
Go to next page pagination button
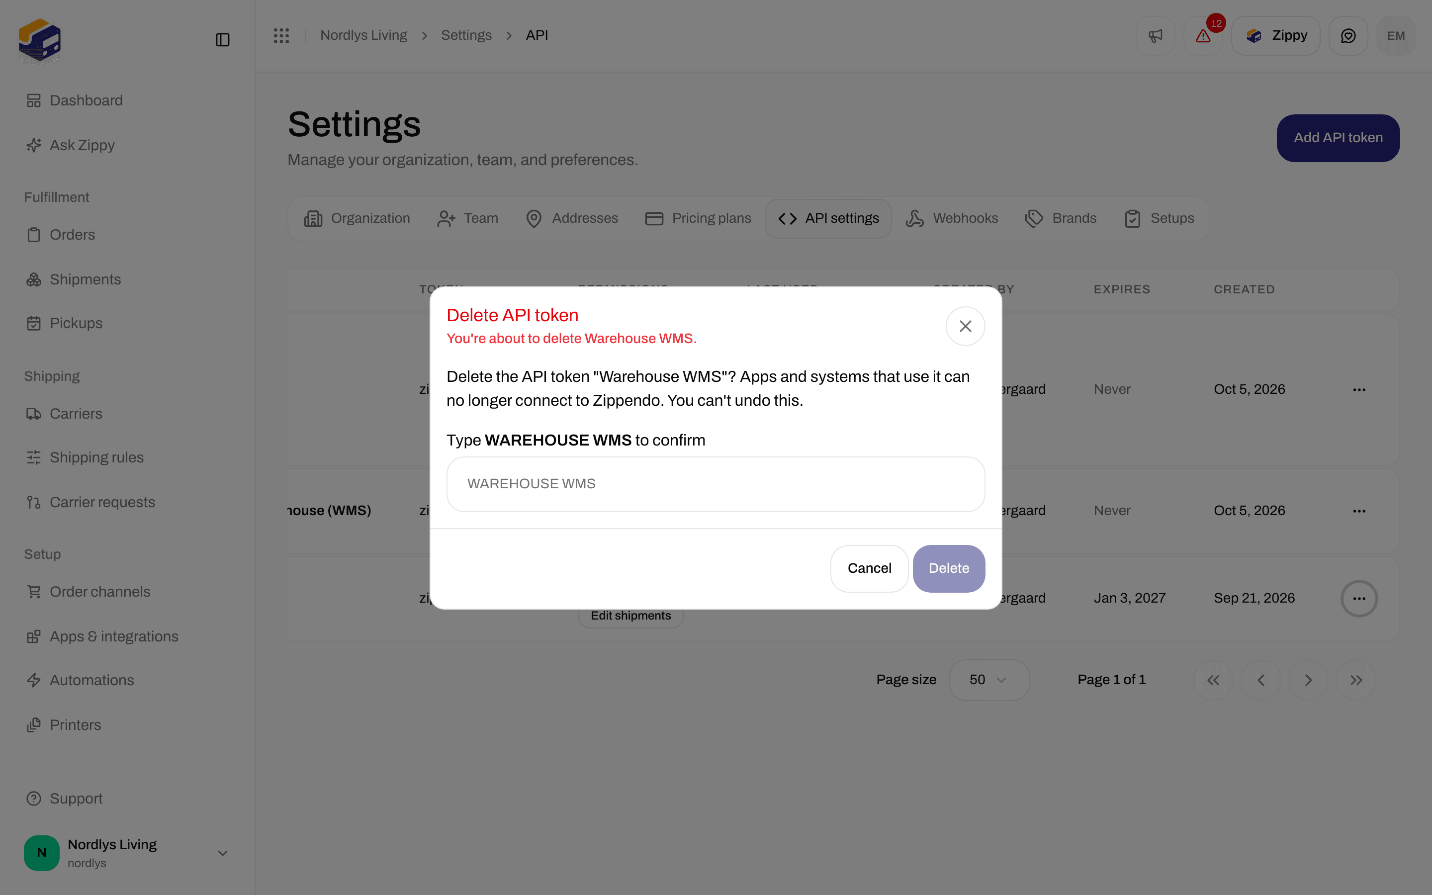(1308, 680)
